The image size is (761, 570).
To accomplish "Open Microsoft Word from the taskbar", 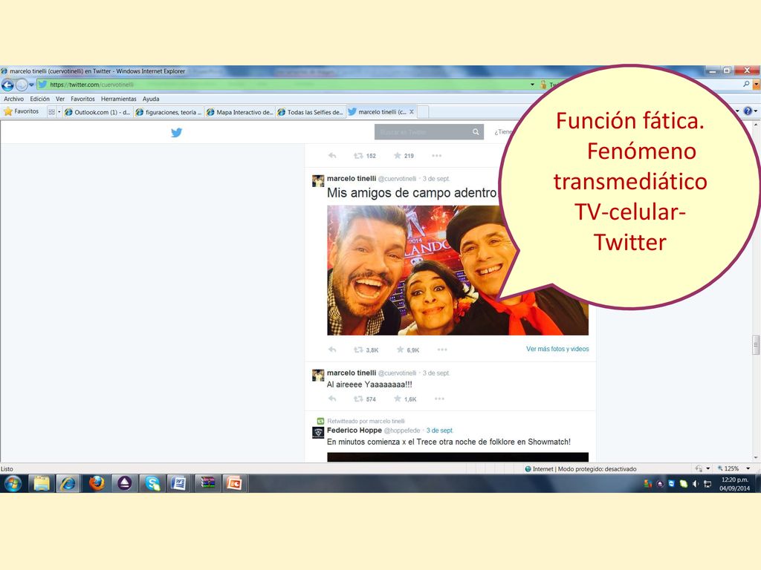I will click(x=179, y=483).
